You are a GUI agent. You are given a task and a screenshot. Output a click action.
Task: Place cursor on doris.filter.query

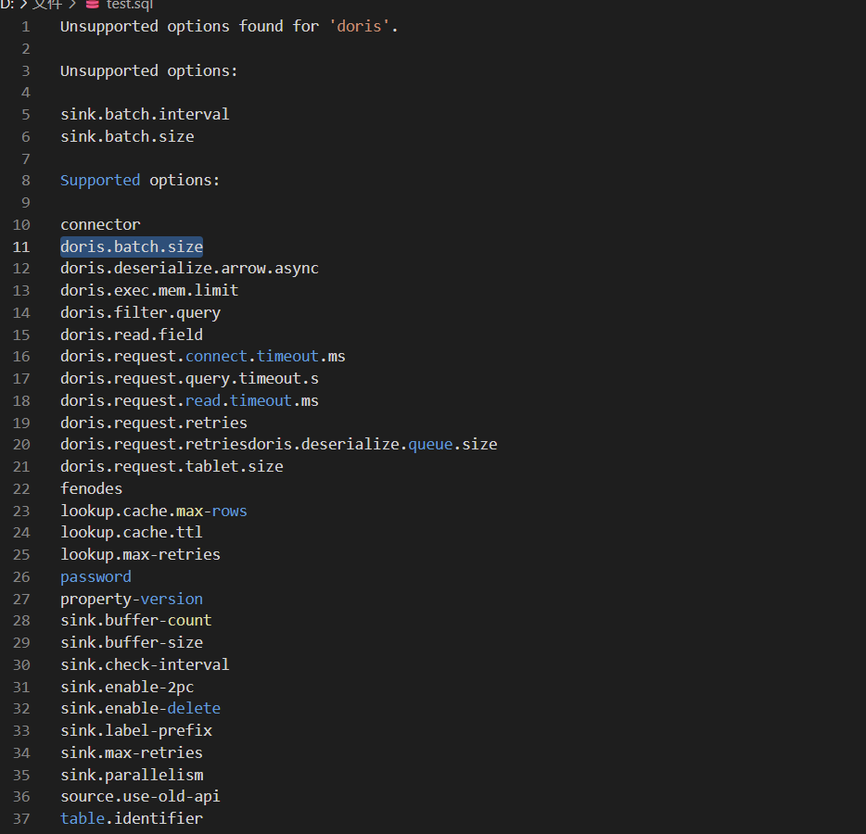click(x=140, y=311)
